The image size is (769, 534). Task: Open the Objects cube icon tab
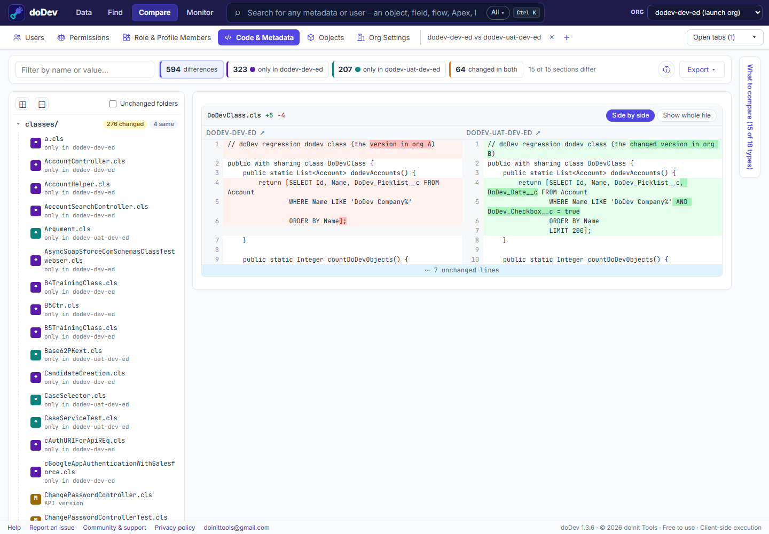(x=311, y=37)
